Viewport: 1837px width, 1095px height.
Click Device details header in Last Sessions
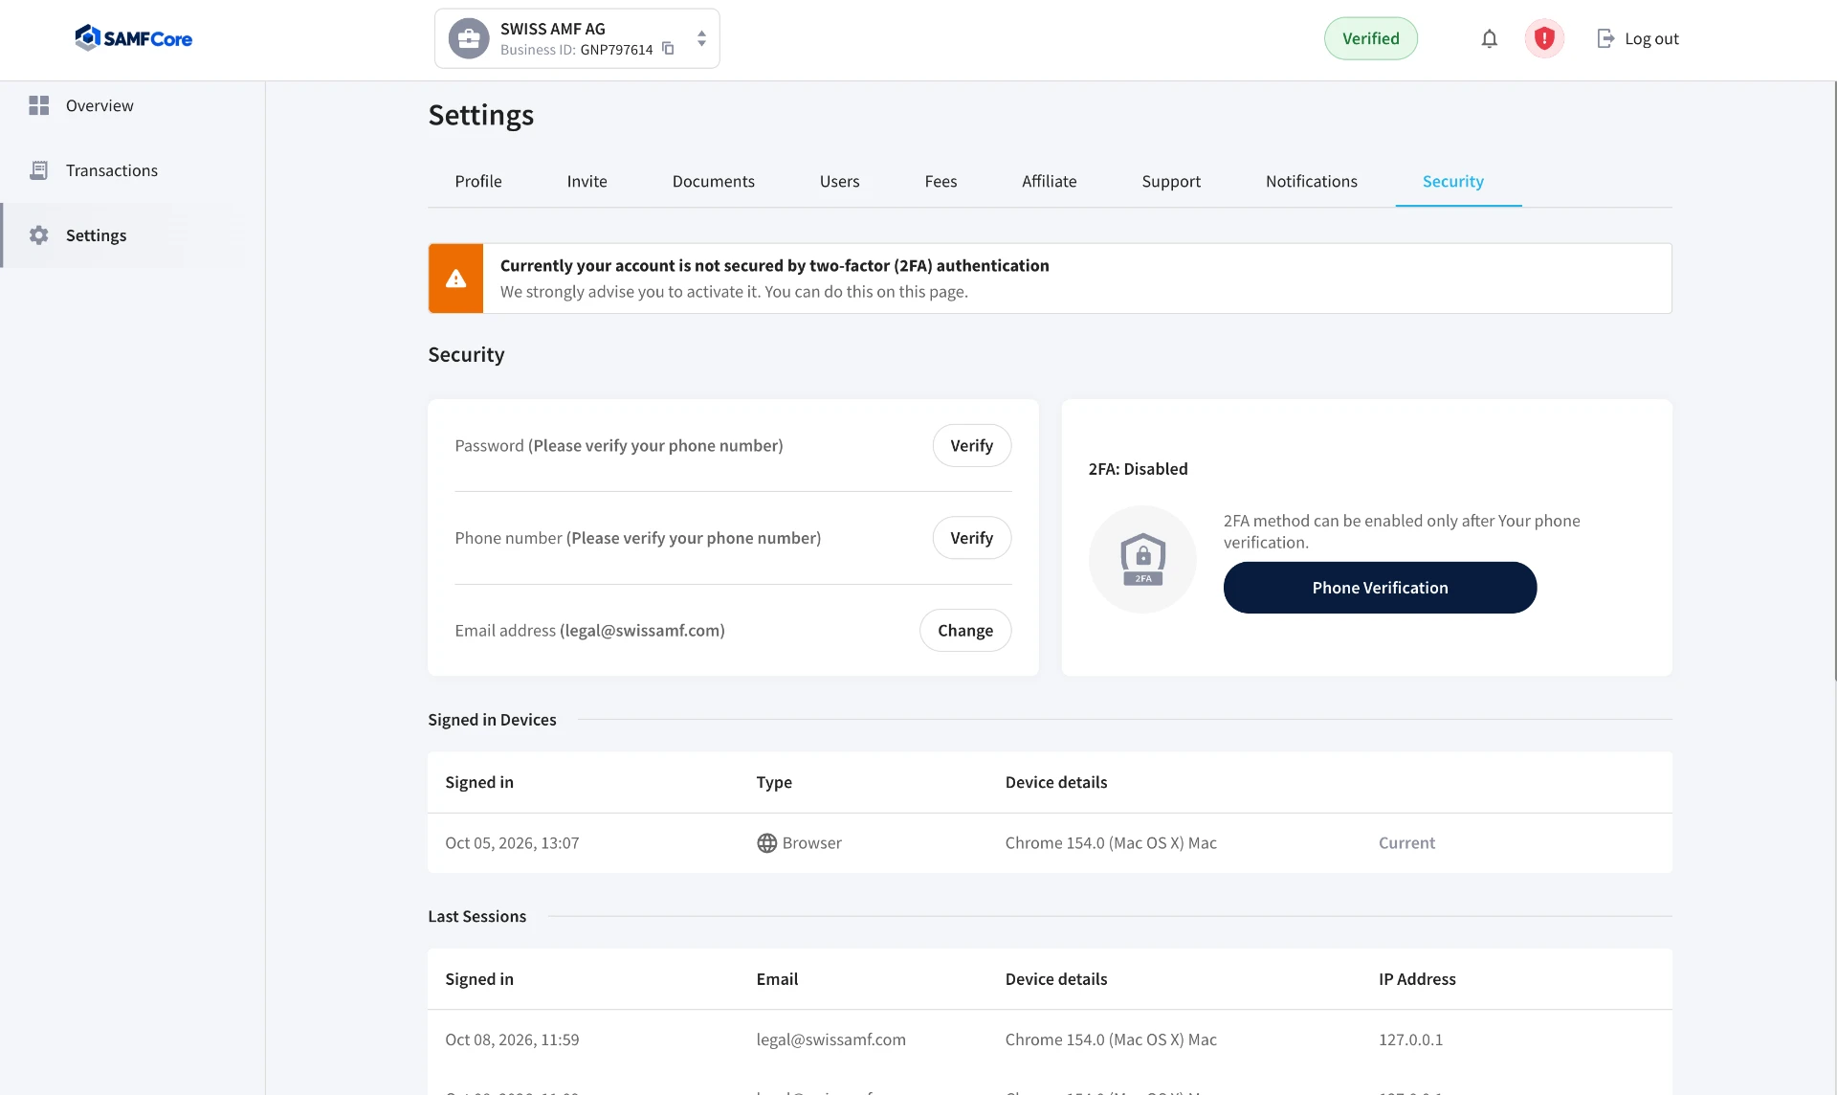point(1055,979)
